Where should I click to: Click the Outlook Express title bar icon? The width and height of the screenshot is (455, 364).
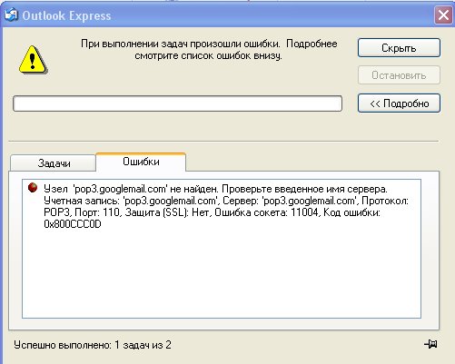(12, 15)
